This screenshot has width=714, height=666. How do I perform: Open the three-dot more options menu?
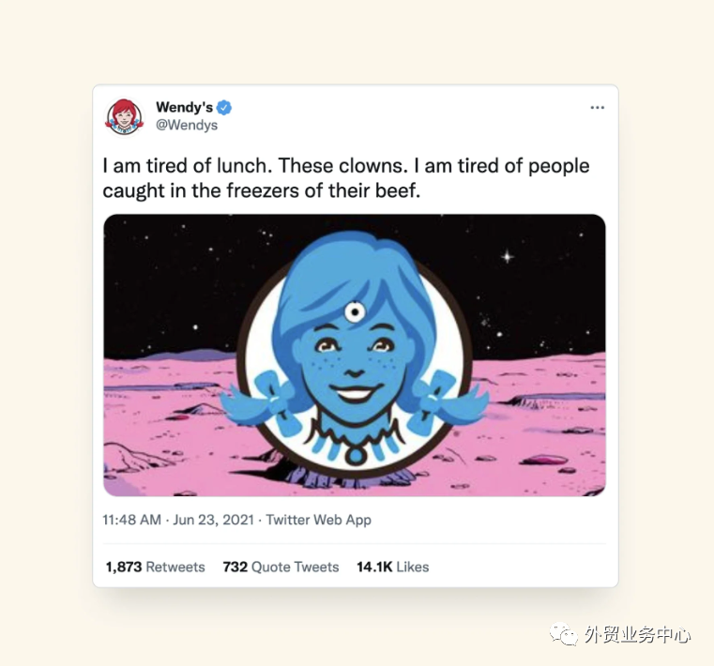click(597, 108)
